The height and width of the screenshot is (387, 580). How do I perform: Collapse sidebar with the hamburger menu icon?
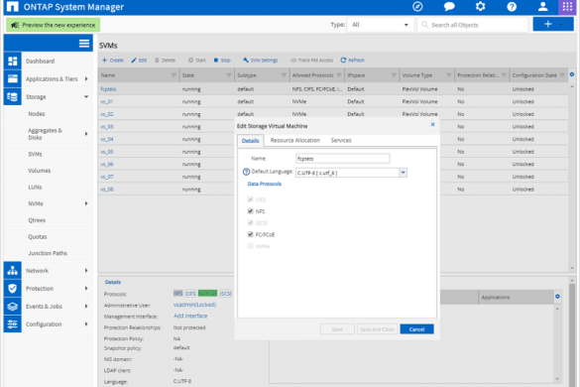(84, 44)
